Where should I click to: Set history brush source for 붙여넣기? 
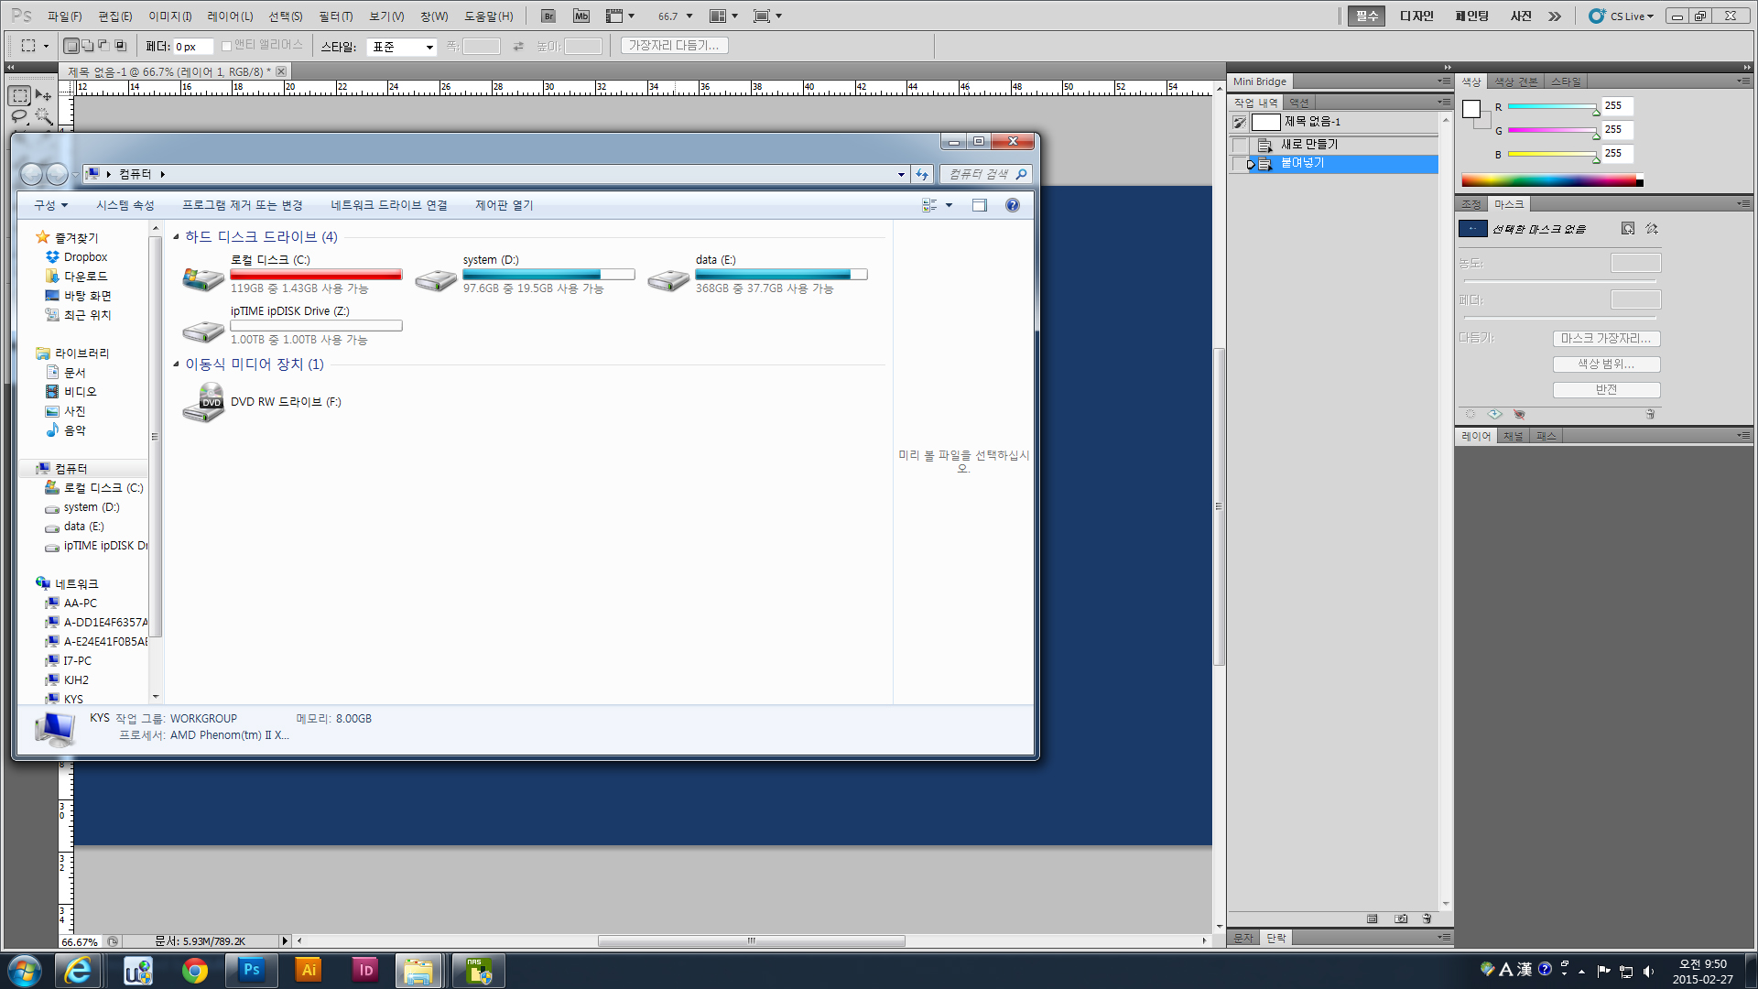click(x=1240, y=164)
